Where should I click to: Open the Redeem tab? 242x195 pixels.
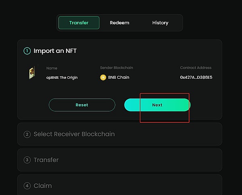tap(119, 23)
